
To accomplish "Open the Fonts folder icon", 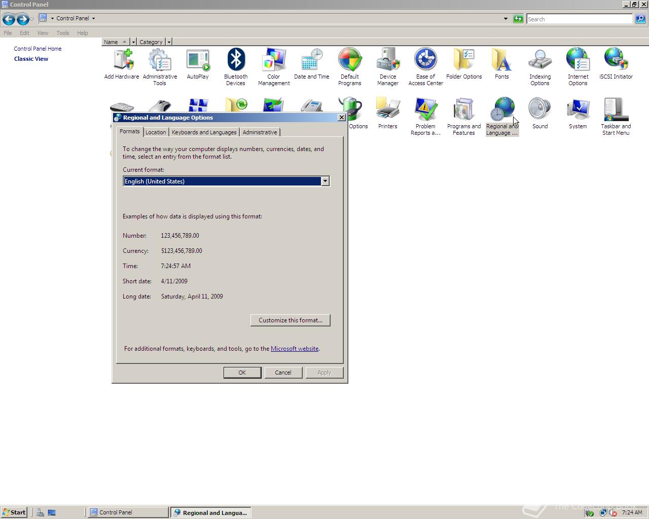I will click(502, 64).
